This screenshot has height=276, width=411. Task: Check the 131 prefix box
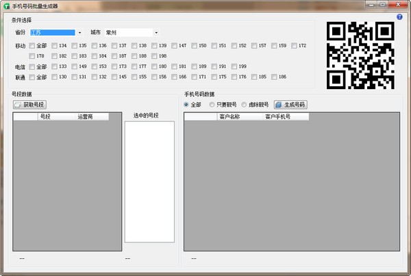click(x=74, y=77)
